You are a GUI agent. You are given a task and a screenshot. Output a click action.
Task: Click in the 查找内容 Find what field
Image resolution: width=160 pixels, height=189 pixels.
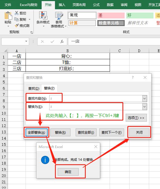pos(96,99)
